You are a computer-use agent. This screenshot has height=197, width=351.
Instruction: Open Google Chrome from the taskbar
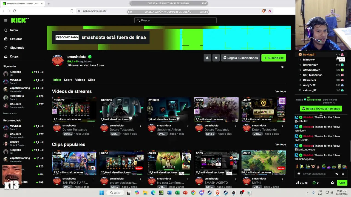tap(193, 193)
